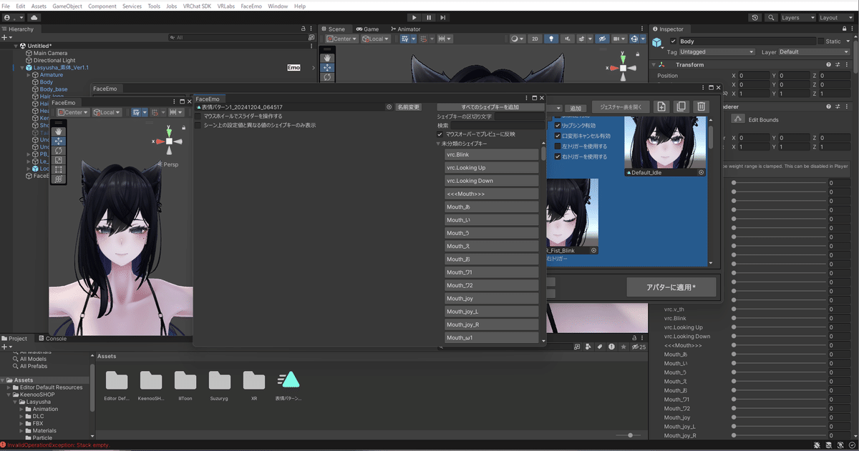Select the Rotate tool in FaceEmo preview toolbar
Viewport: 859px width, 451px height.
tap(59, 151)
